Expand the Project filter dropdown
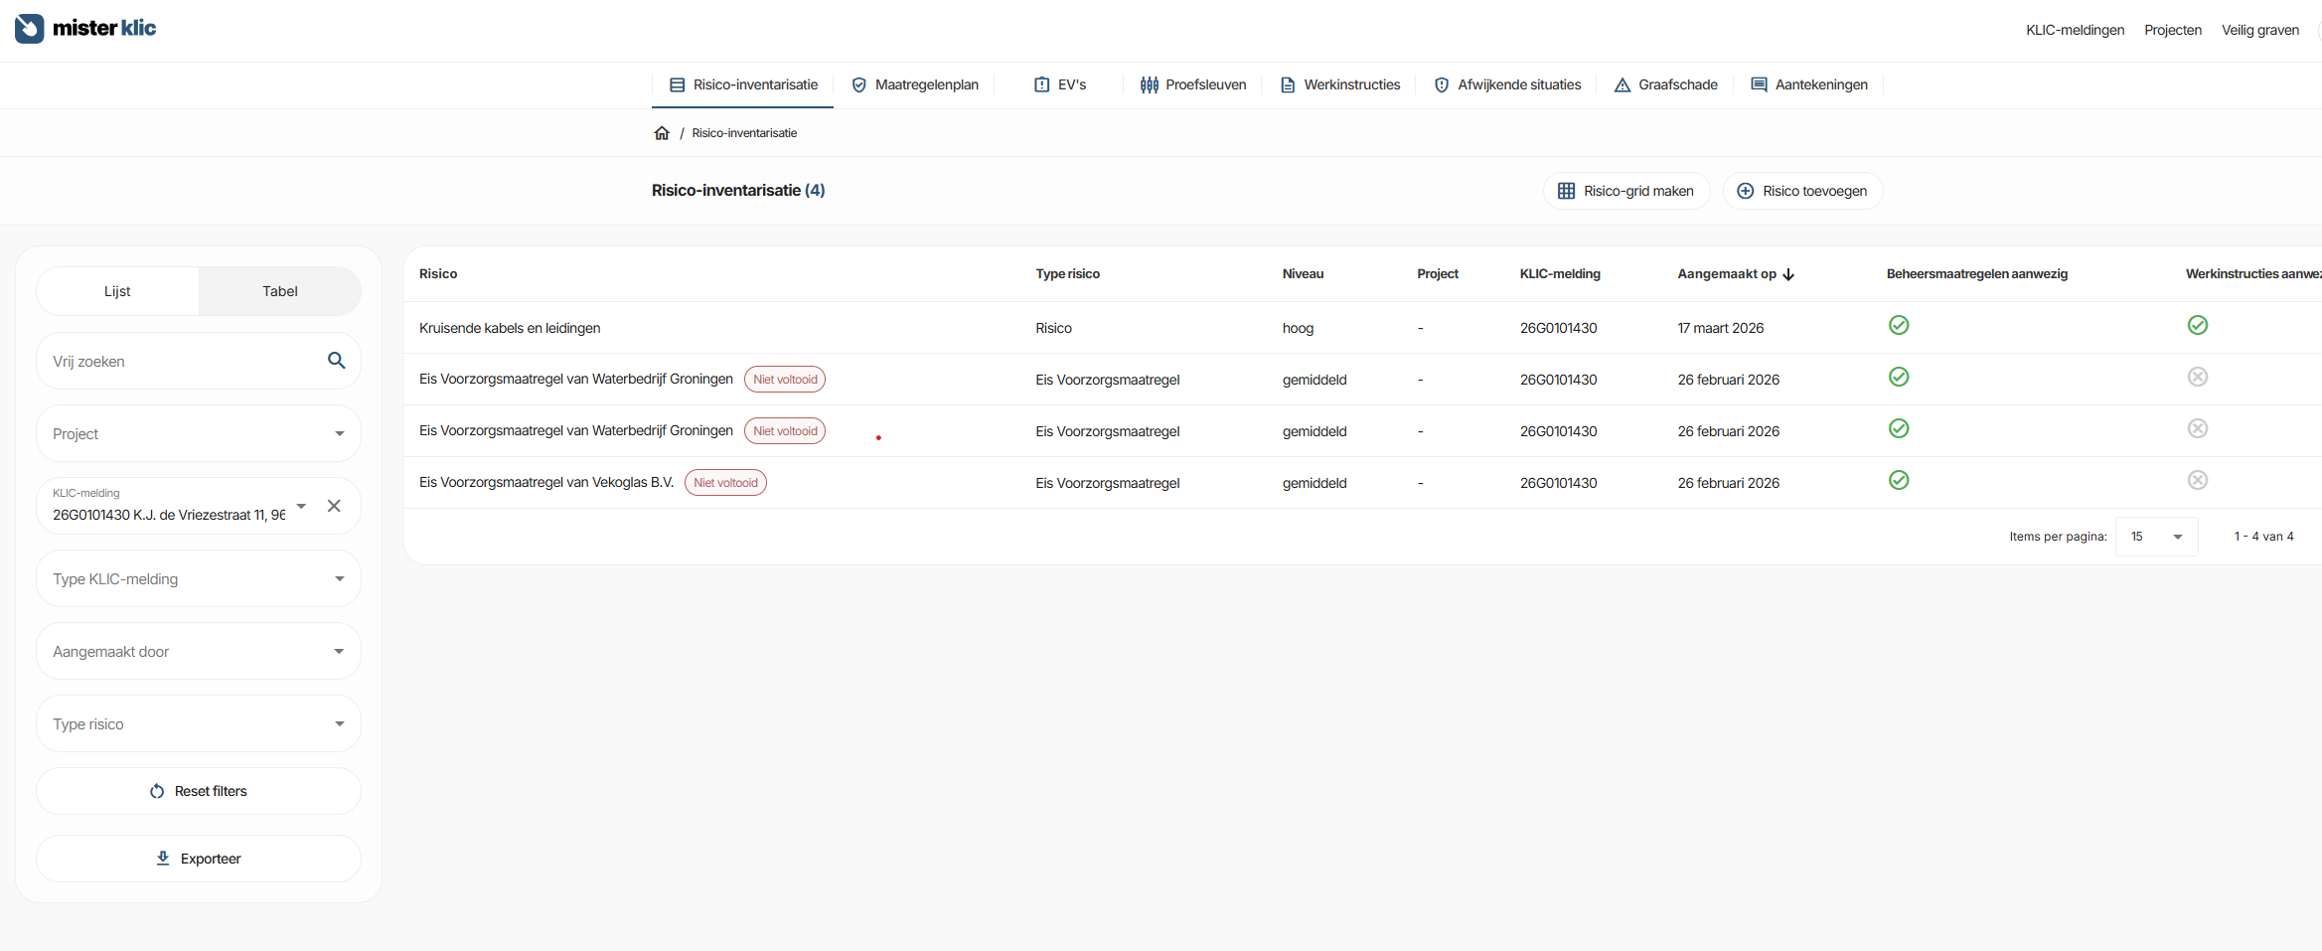Viewport: 2322px width, 951px height. pos(199,434)
